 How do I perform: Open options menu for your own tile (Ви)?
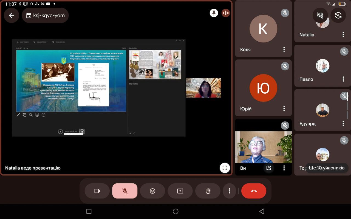coord(284,168)
